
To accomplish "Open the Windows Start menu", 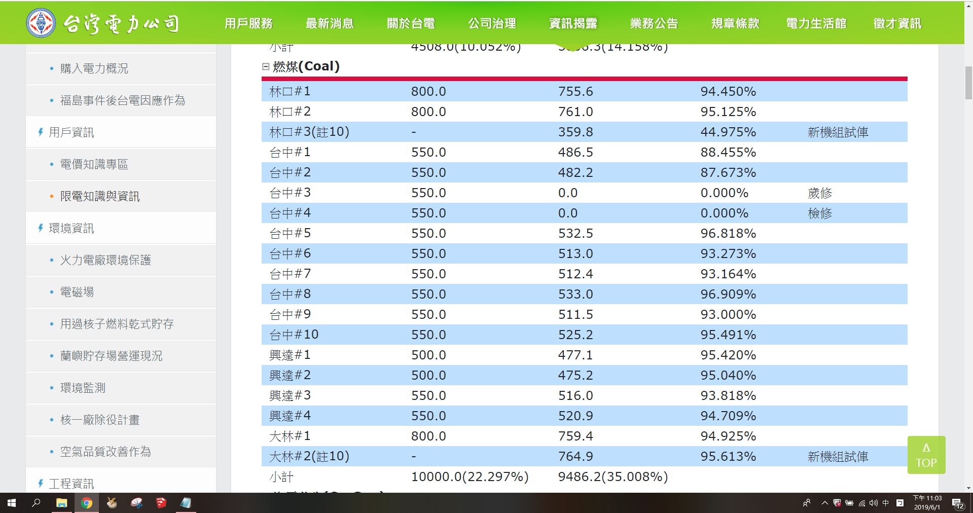I will [x=11, y=503].
